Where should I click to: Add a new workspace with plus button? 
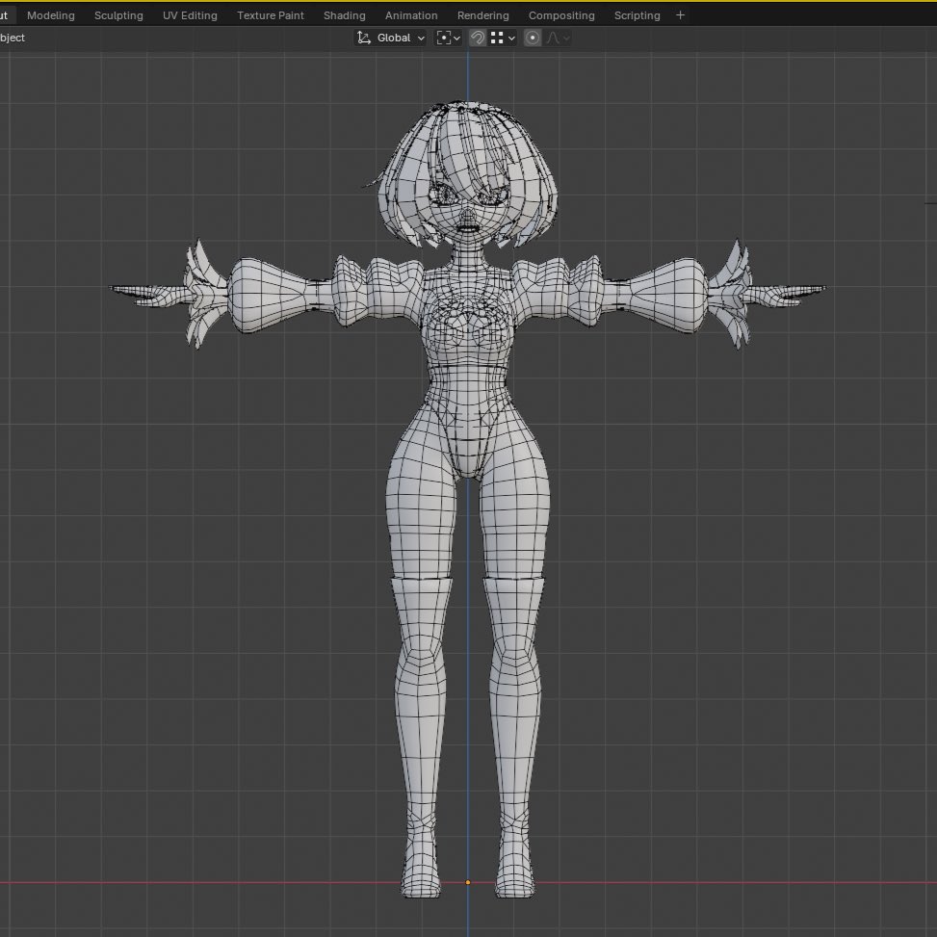pyautogui.click(x=680, y=15)
